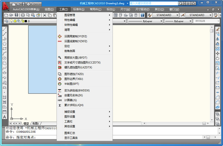Expand the 捕捉设置 submenu
This screenshot has height=146, width=223.
click(x=85, y=112)
